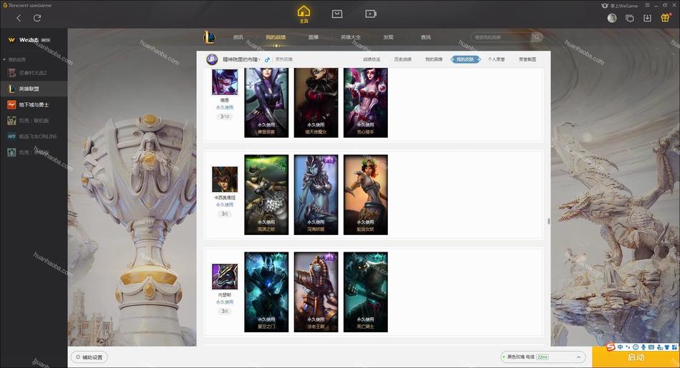This screenshot has width=680, height=368.
Task: Click the 地下城与勇士 orange game icon
Action: pyautogui.click(x=11, y=105)
